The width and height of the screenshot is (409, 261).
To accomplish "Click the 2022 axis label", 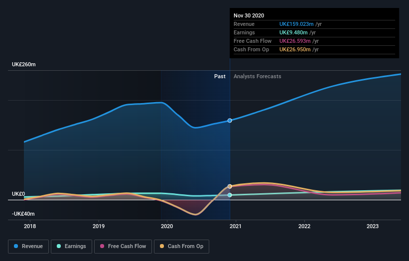I will point(304,226).
